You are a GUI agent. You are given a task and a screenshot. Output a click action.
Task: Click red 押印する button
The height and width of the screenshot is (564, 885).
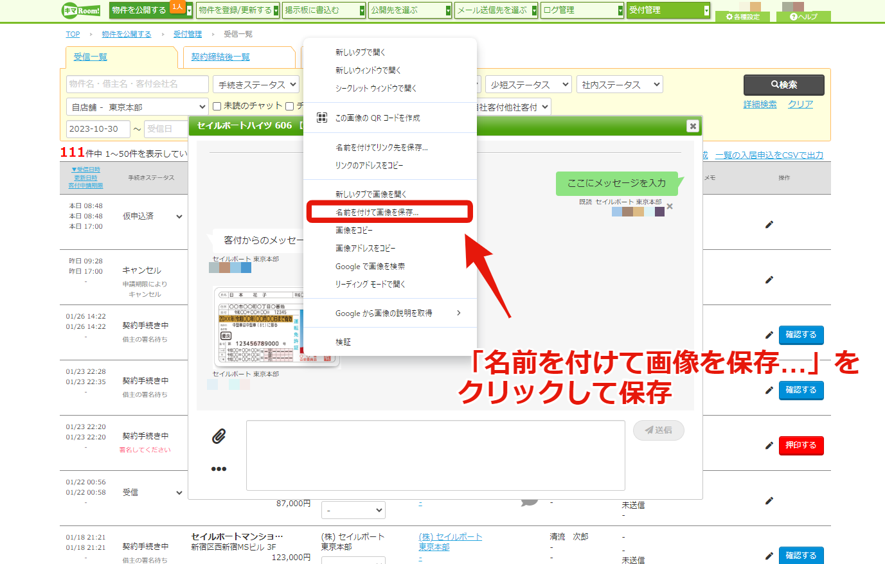tap(801, 445)
